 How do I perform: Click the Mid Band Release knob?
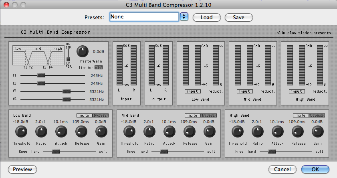point(189,131)
